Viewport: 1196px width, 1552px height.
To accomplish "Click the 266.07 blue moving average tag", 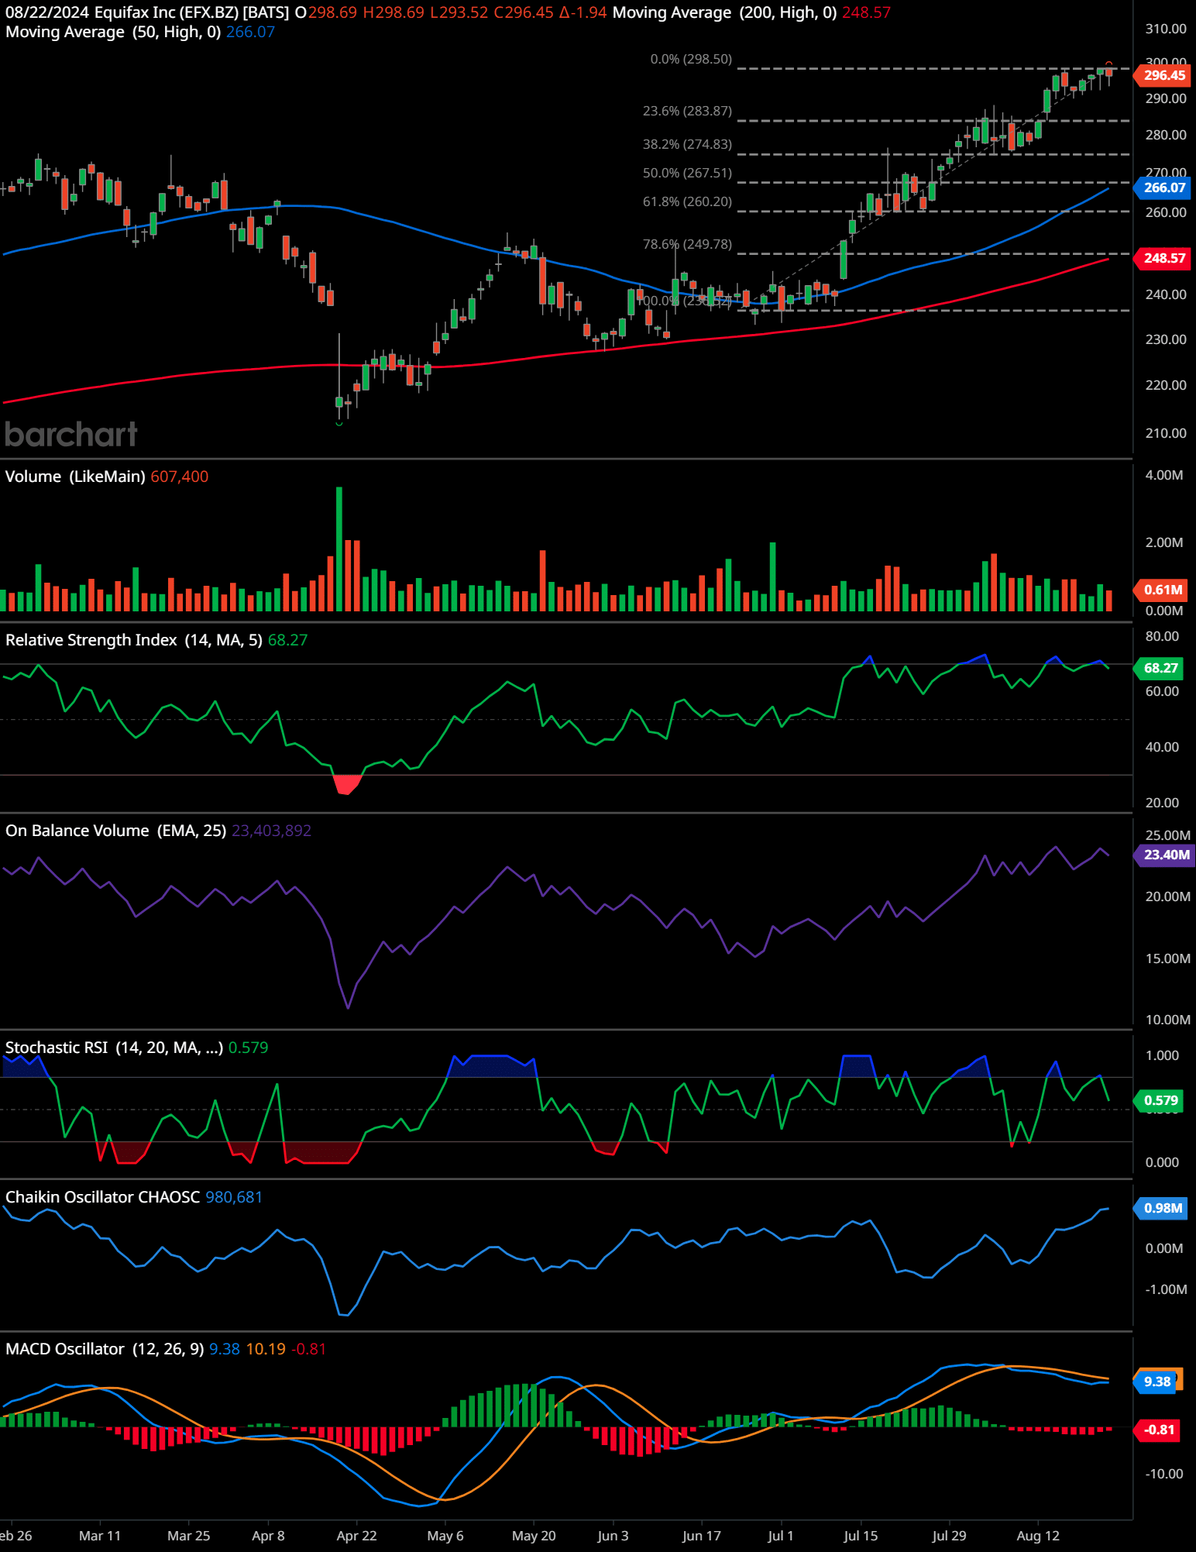I will 1163,188.
